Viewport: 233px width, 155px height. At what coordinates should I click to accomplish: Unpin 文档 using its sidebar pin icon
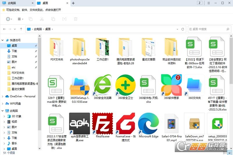coord(36,56)
